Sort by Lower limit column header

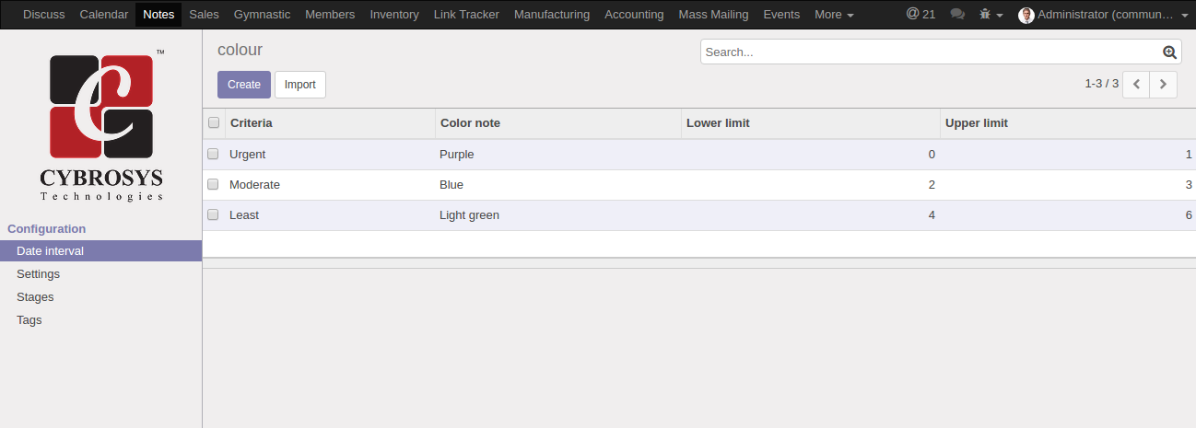(810, 123)
